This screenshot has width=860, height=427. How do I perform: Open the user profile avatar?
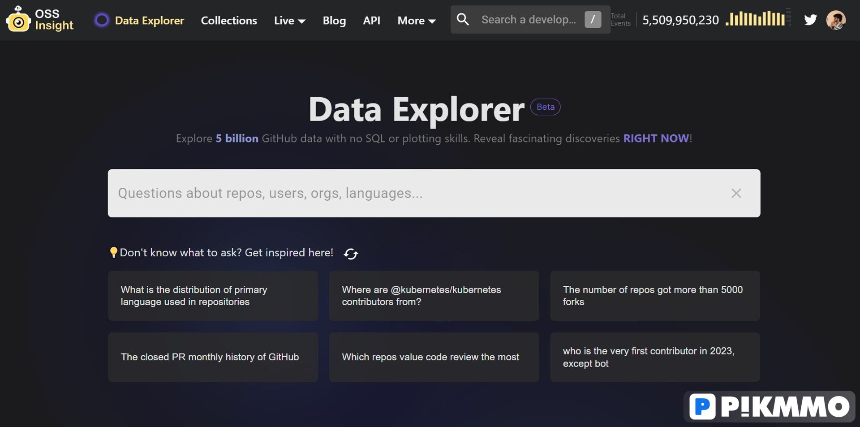pos(836,20)
